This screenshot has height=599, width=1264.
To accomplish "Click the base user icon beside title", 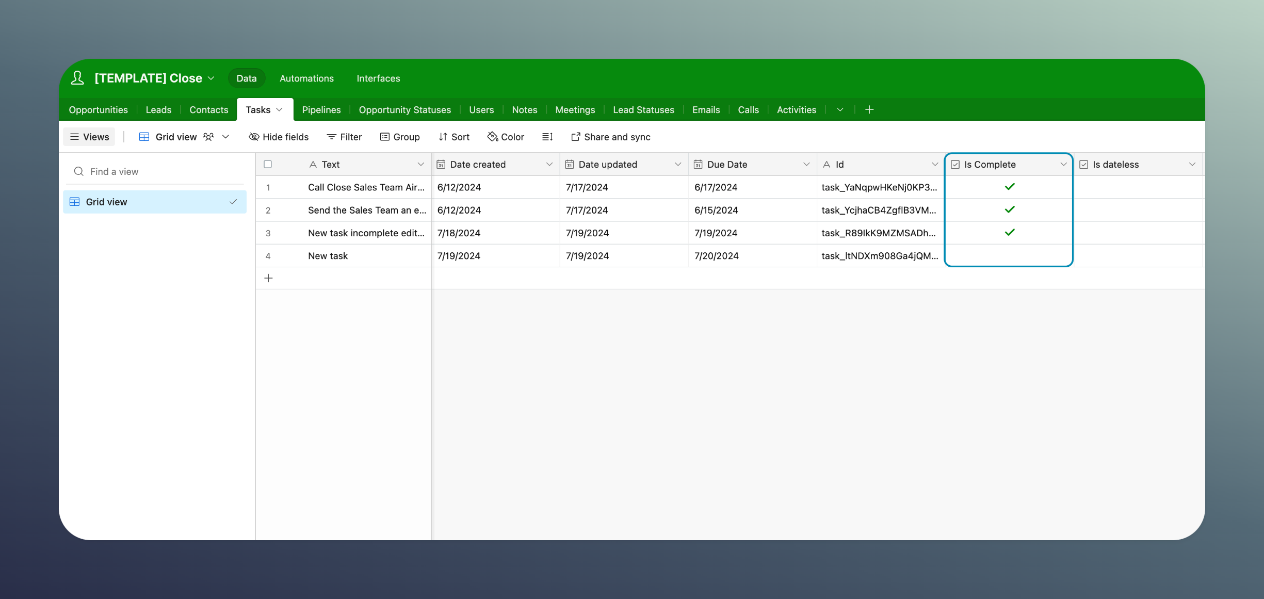I will (x=77, y=78).
